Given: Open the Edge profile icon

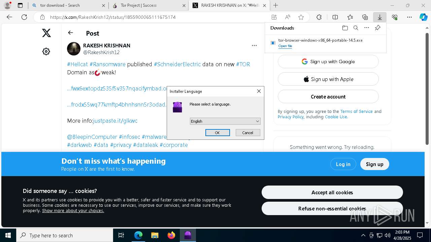Looking at the screenshot, I should pos(7,5).
